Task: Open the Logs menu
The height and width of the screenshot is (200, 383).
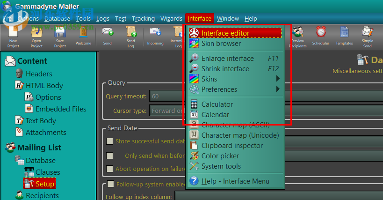Action: pyautogui.click(x=103, y=19)
